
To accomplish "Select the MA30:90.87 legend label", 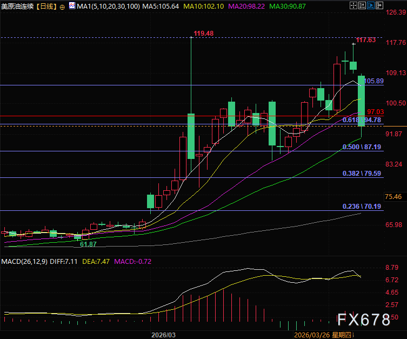I will (x=288, y=6).
